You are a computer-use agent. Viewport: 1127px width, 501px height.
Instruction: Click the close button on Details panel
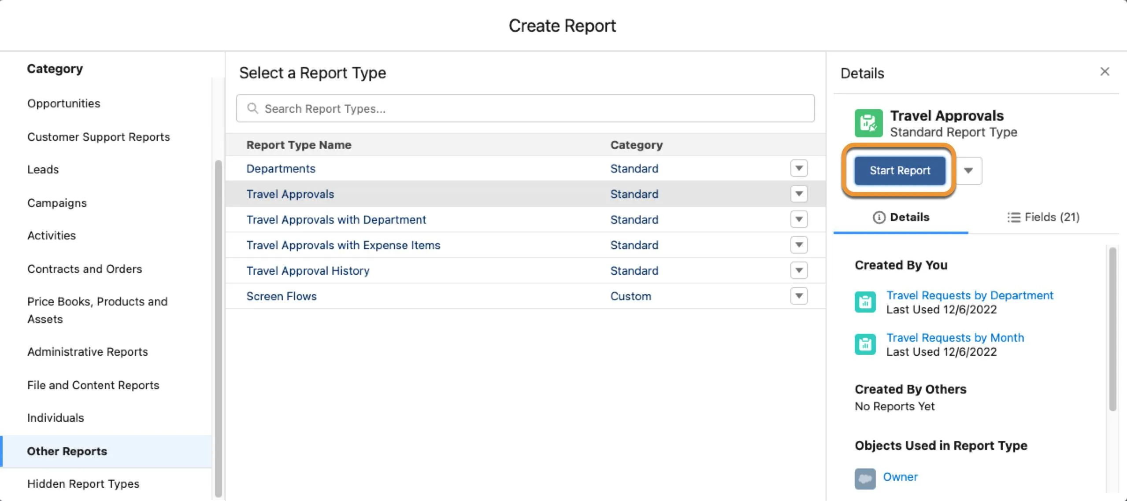click(1103, 71)
